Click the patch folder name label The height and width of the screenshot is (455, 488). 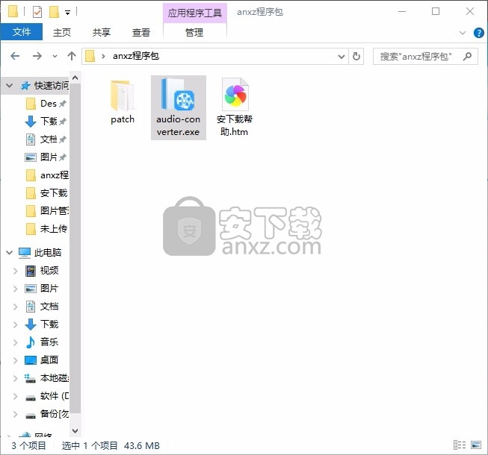pos(123,119)
